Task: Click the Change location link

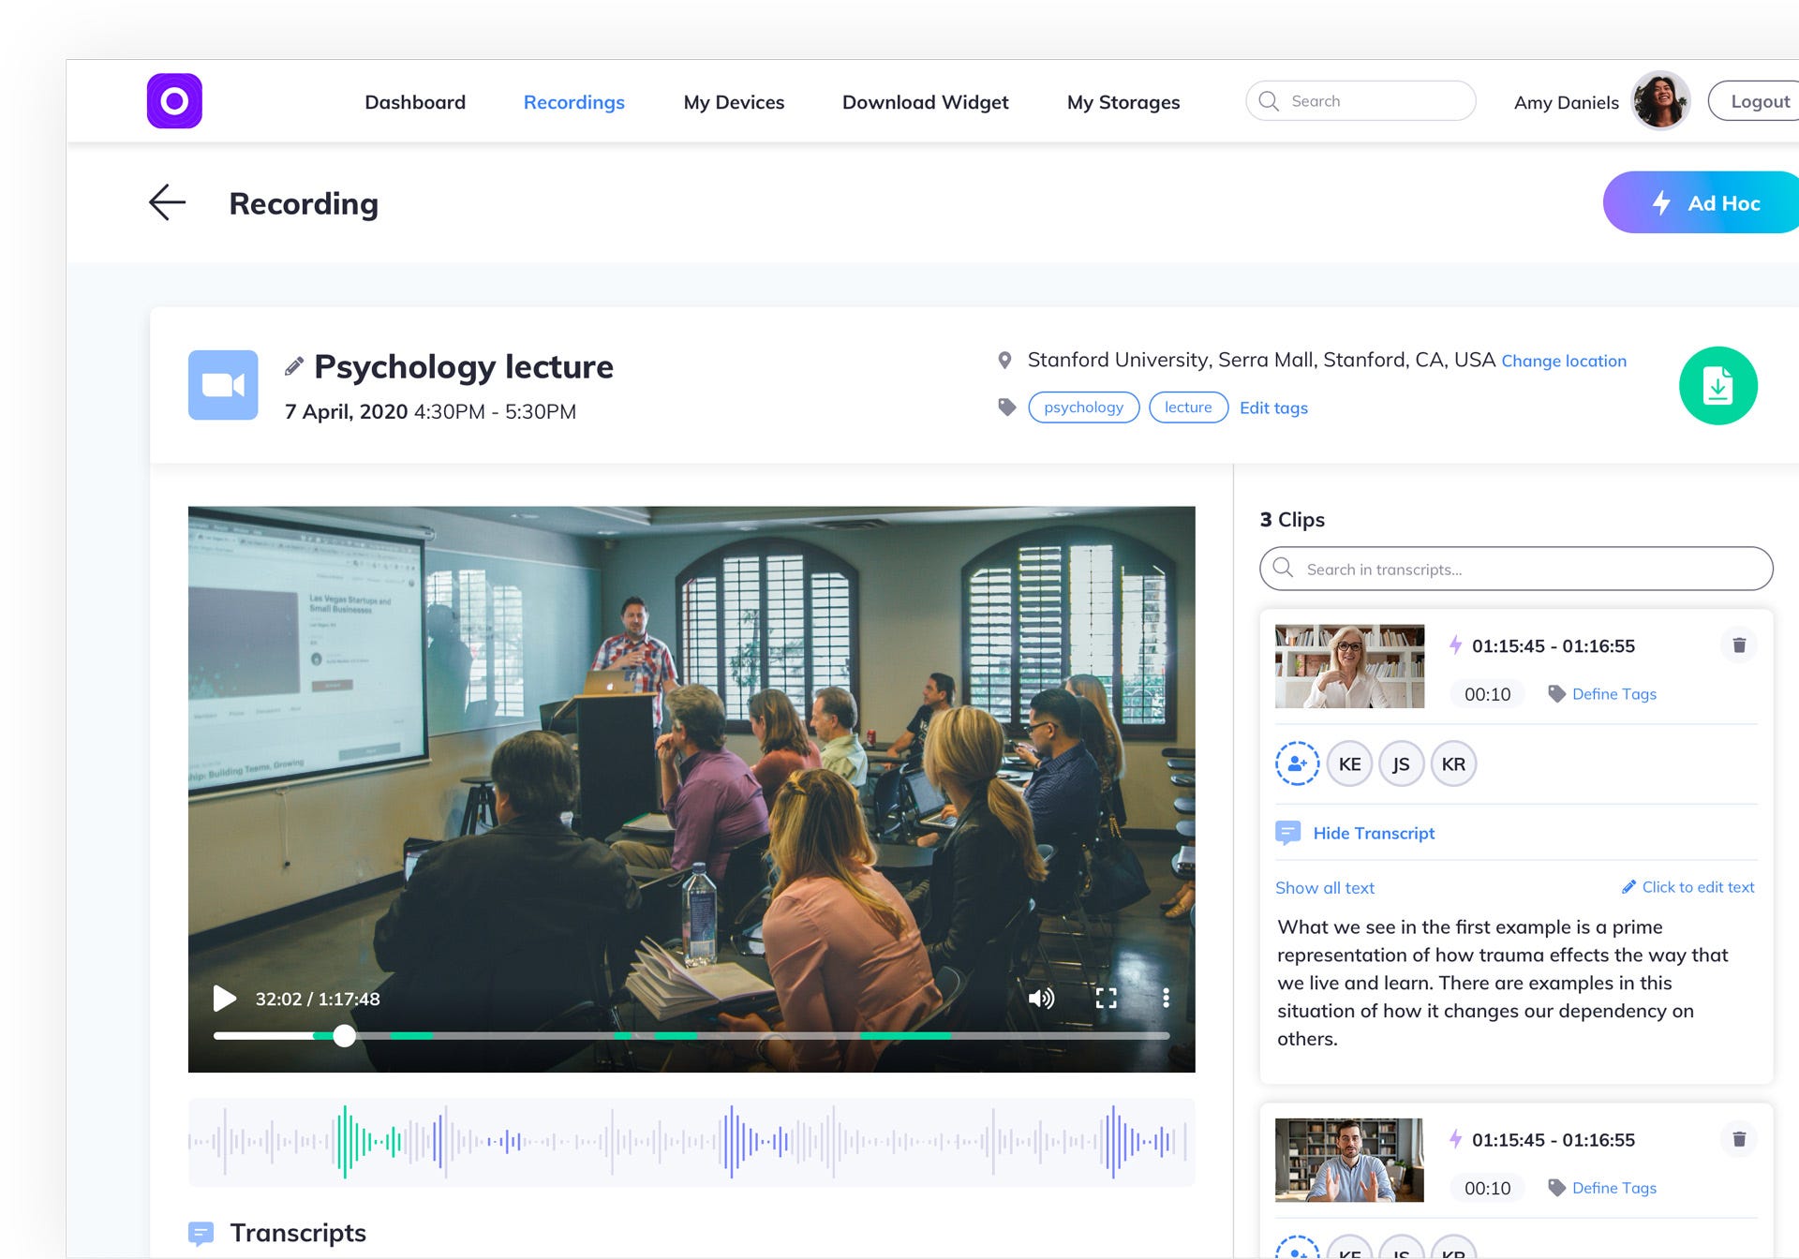Action: pyautogui.click(x=1563, y=362)
